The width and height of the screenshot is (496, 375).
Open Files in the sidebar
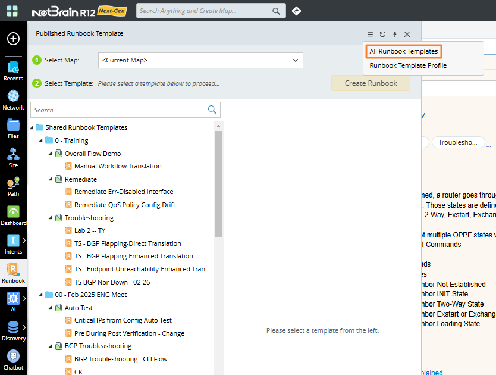[x=13, y=129]
